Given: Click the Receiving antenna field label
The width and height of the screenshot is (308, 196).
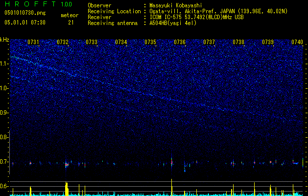Looking at the screenshot, I should [x=113, y=23].
